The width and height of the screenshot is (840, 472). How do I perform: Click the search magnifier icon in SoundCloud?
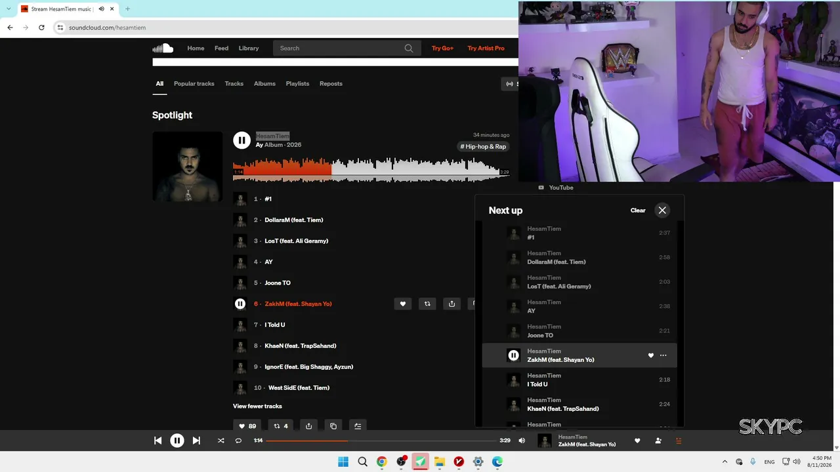tap(409, 48)
